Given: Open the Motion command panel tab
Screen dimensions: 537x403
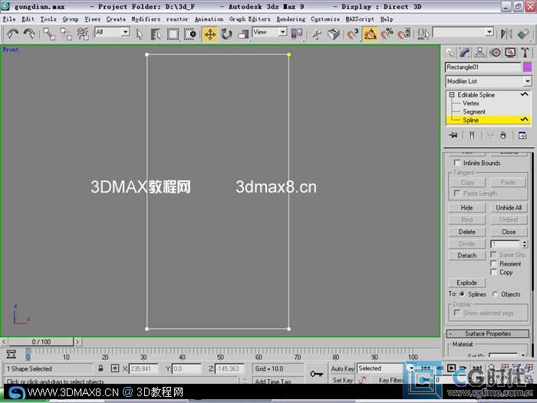Looking at the screenshot, I should (x=495, y=52).
